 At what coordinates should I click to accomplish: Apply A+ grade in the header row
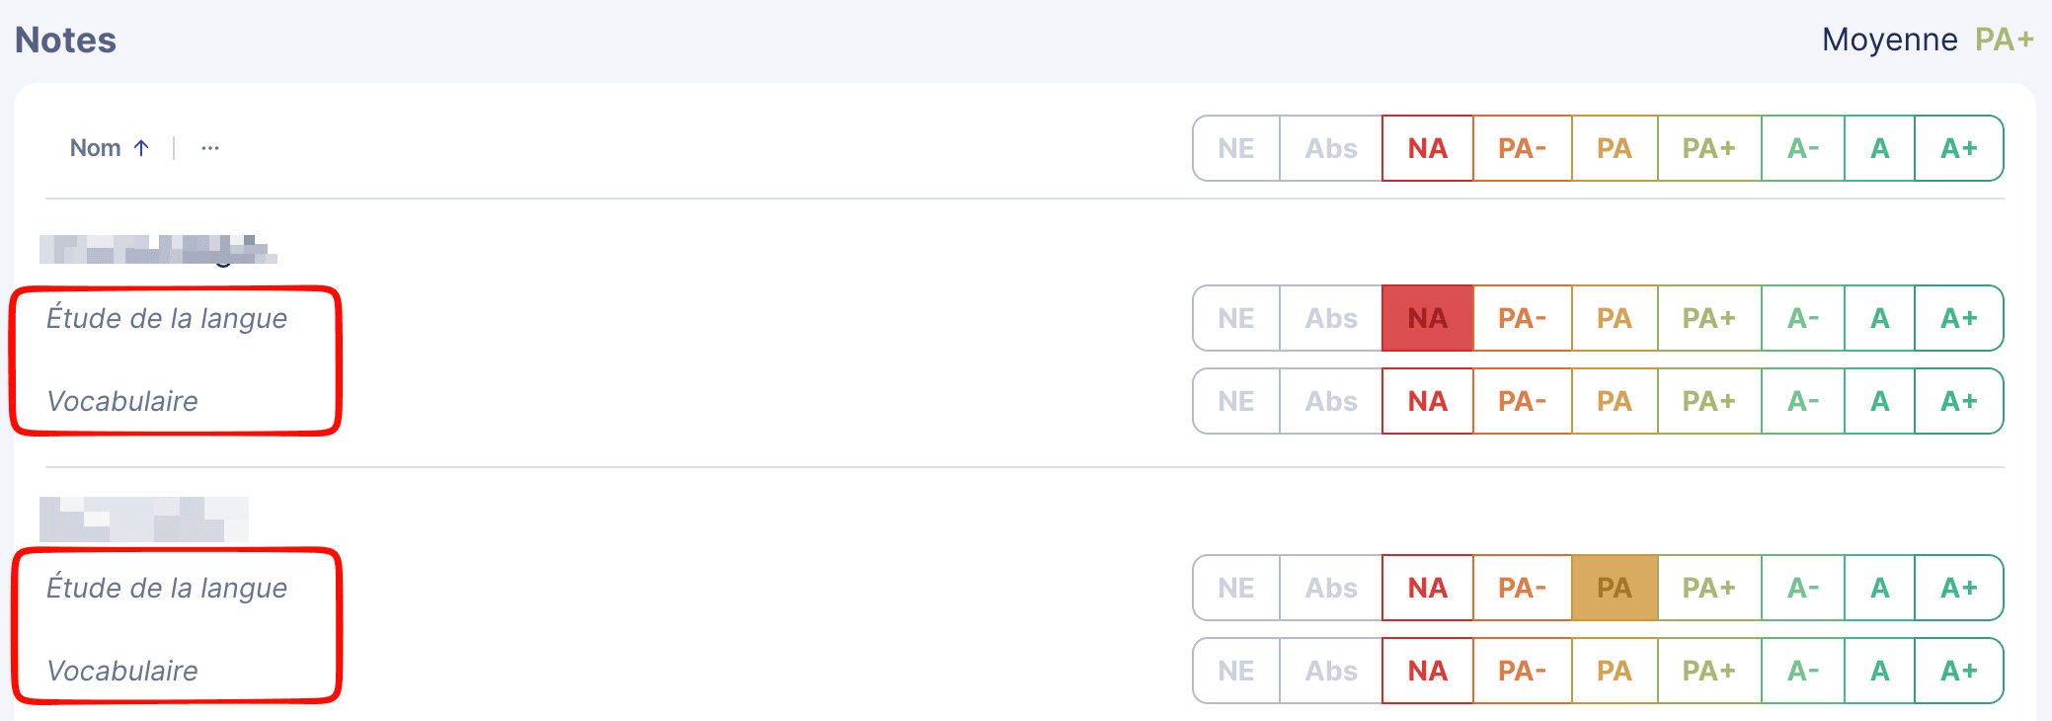[x=1958, y=148]
